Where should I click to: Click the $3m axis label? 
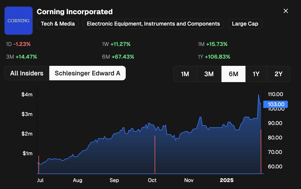pyautogui.click(x=27, y=114)
